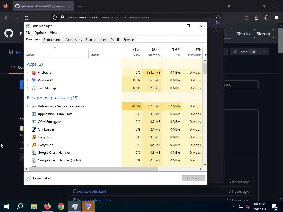Image resolution: width=283 pixels, height=212 pixels.
Task: Open Windows search from taskbar
Action: [x=20, y=206]
